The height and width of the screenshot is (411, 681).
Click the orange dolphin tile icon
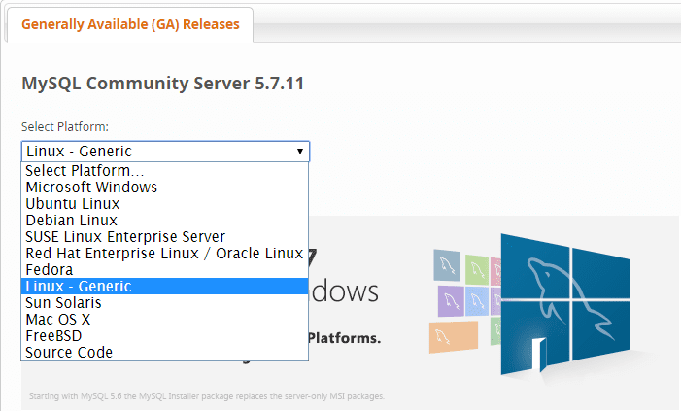tap(453, 335)
